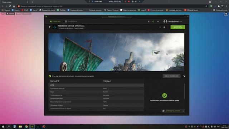Dismiss the ОТПРАВИТЬ ОТЗЫВ feedback bar

183,111
